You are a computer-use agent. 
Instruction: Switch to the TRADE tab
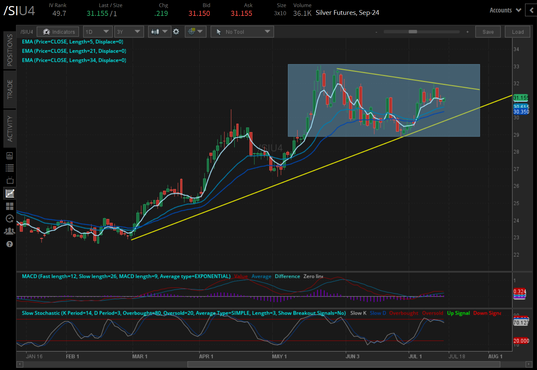click(10, 89)
